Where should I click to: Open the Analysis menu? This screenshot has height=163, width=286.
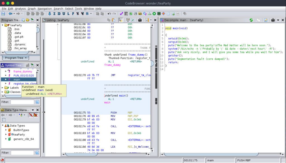coord(20,9)
